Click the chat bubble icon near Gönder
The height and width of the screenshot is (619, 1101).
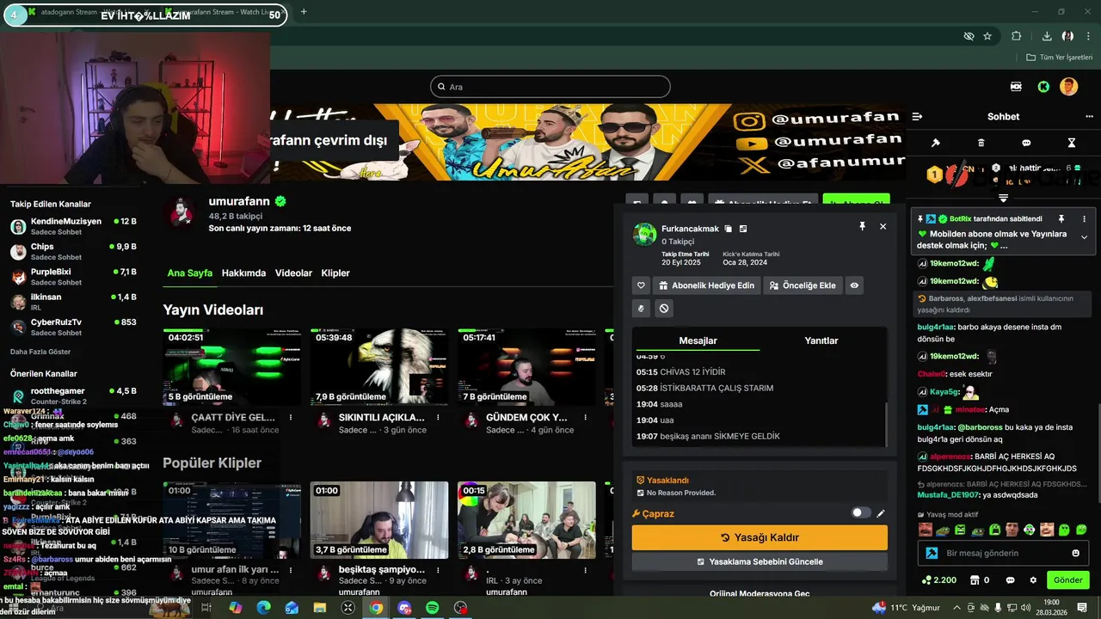pyautogui.click(x=1010, y=580)
